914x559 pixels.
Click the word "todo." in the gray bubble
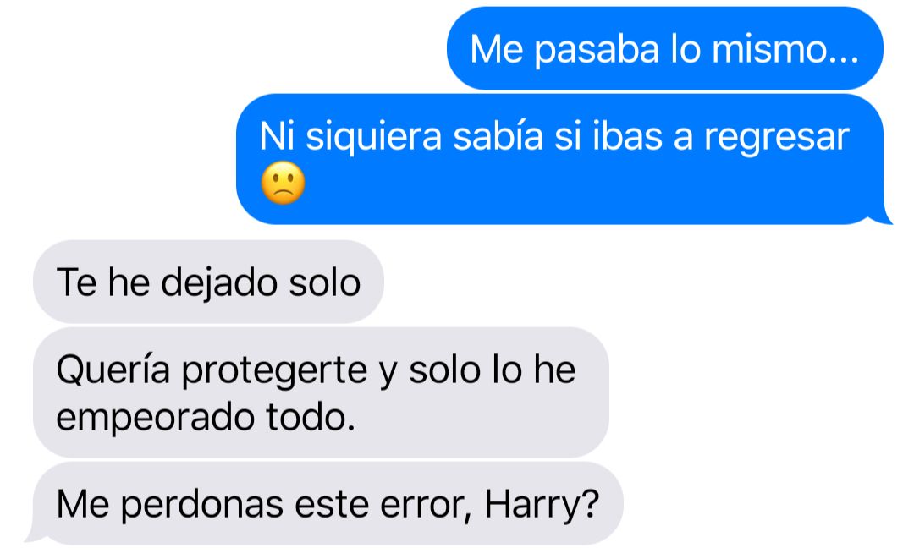311,418
